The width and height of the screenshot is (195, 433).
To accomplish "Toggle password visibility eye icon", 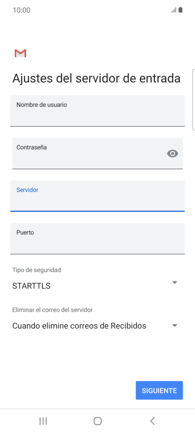I will coord(173,153).
